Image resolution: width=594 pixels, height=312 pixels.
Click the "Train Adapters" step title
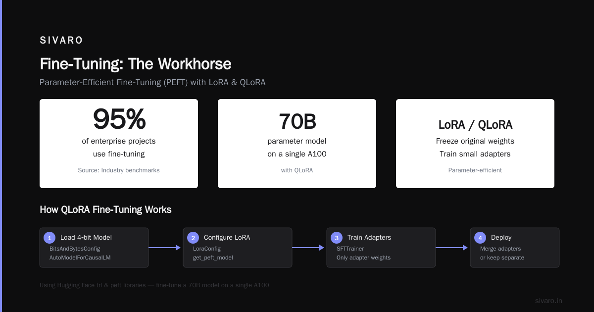pyautogui.click(x=369, y=237)
